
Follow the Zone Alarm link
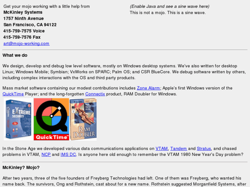pos(149,88)
